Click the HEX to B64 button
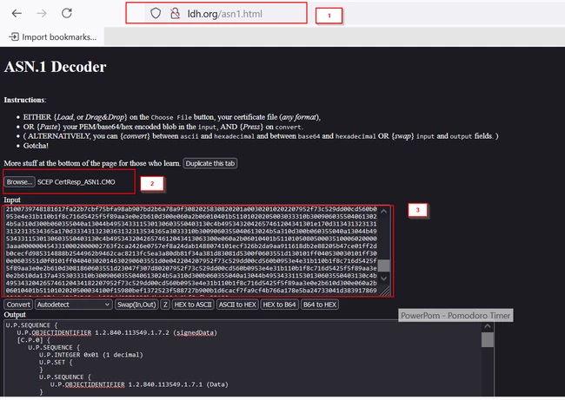The height and width of the screenshot is (400, 565). pos(279,305)
